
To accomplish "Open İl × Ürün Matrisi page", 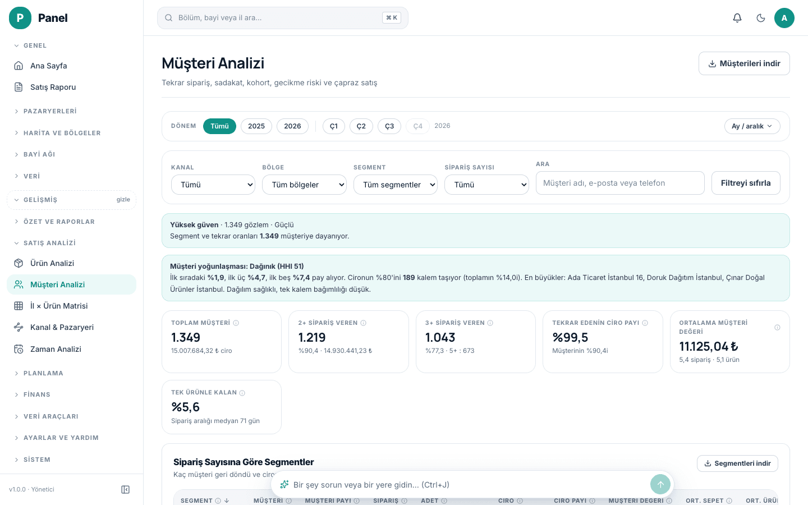I will coord(71,306).
